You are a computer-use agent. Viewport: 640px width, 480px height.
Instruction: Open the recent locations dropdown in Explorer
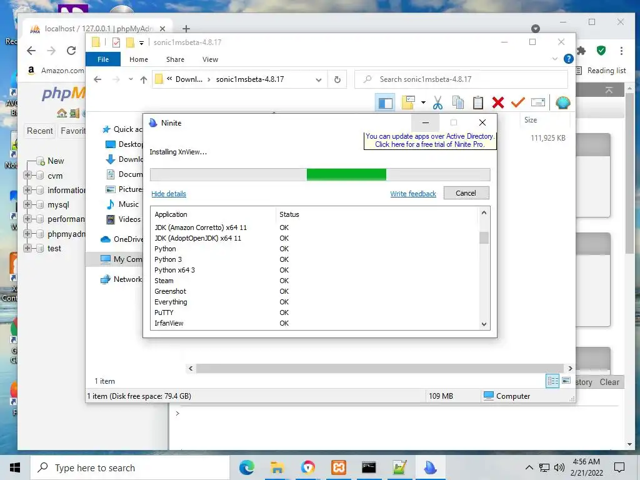point(131,79)
